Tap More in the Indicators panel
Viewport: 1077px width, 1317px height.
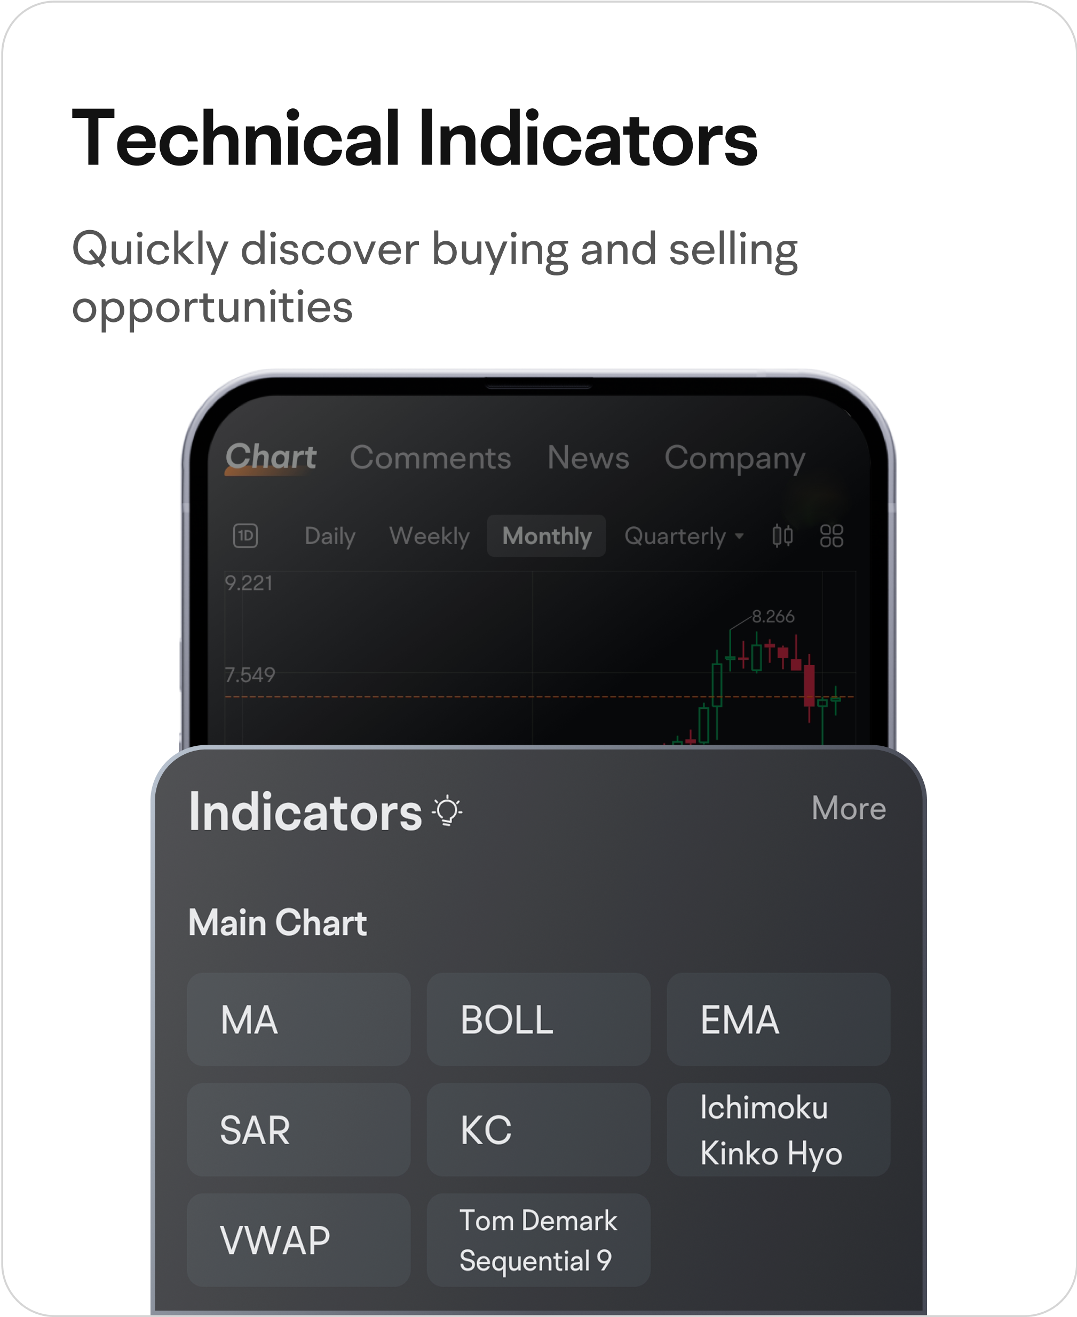click(849, 808)
